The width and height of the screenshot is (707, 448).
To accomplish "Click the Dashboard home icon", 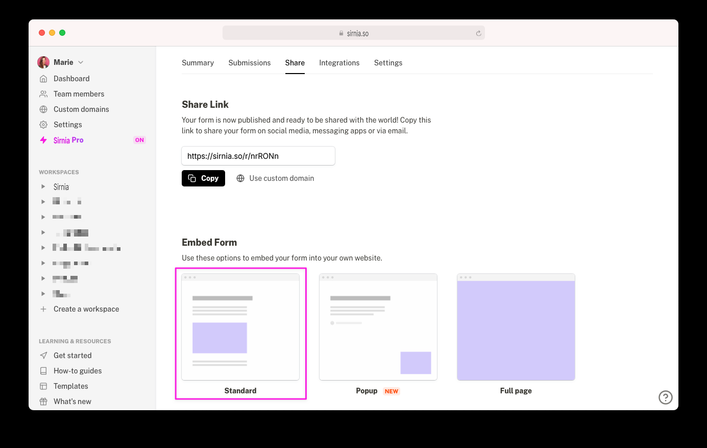I will click(x=43, y=79).
